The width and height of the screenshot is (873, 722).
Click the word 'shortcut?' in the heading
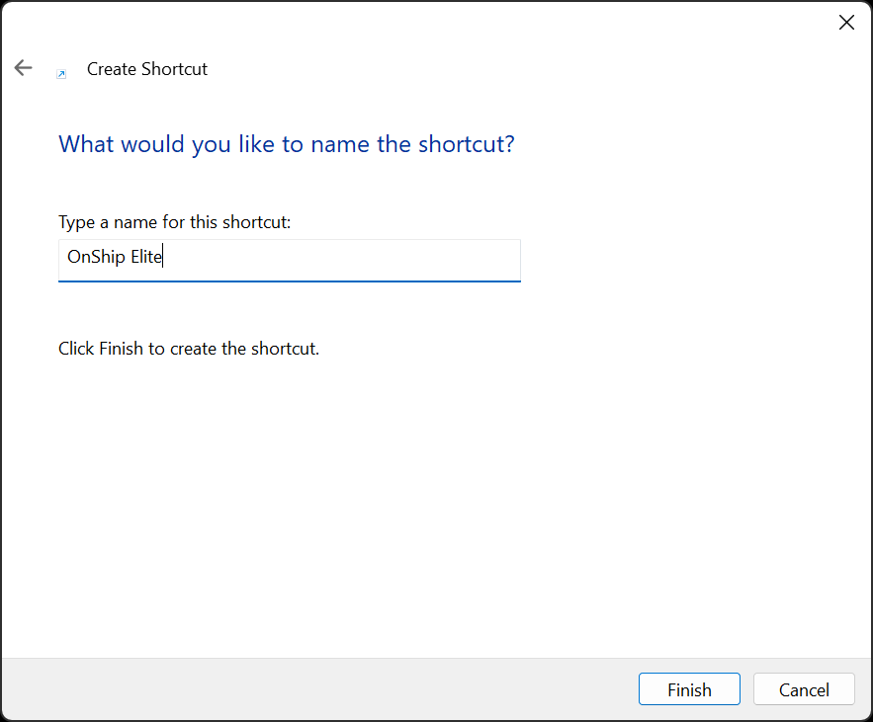click(x=467, y=144)
